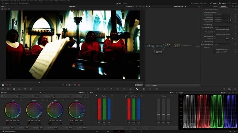Screen dimensions: 238x133
Task: Open the Color Warper palette
Action: 104,89
